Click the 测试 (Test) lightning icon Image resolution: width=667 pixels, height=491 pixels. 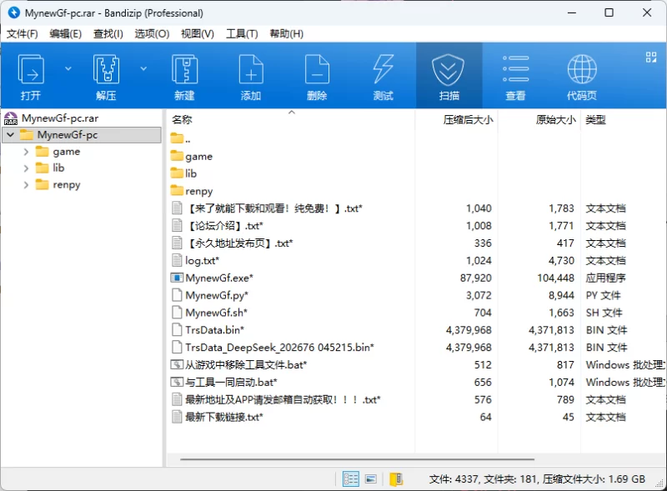tap(383, 69)
